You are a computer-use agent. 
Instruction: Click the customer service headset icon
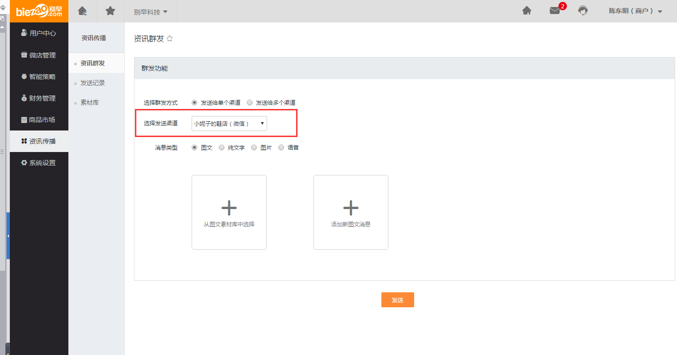583,11
